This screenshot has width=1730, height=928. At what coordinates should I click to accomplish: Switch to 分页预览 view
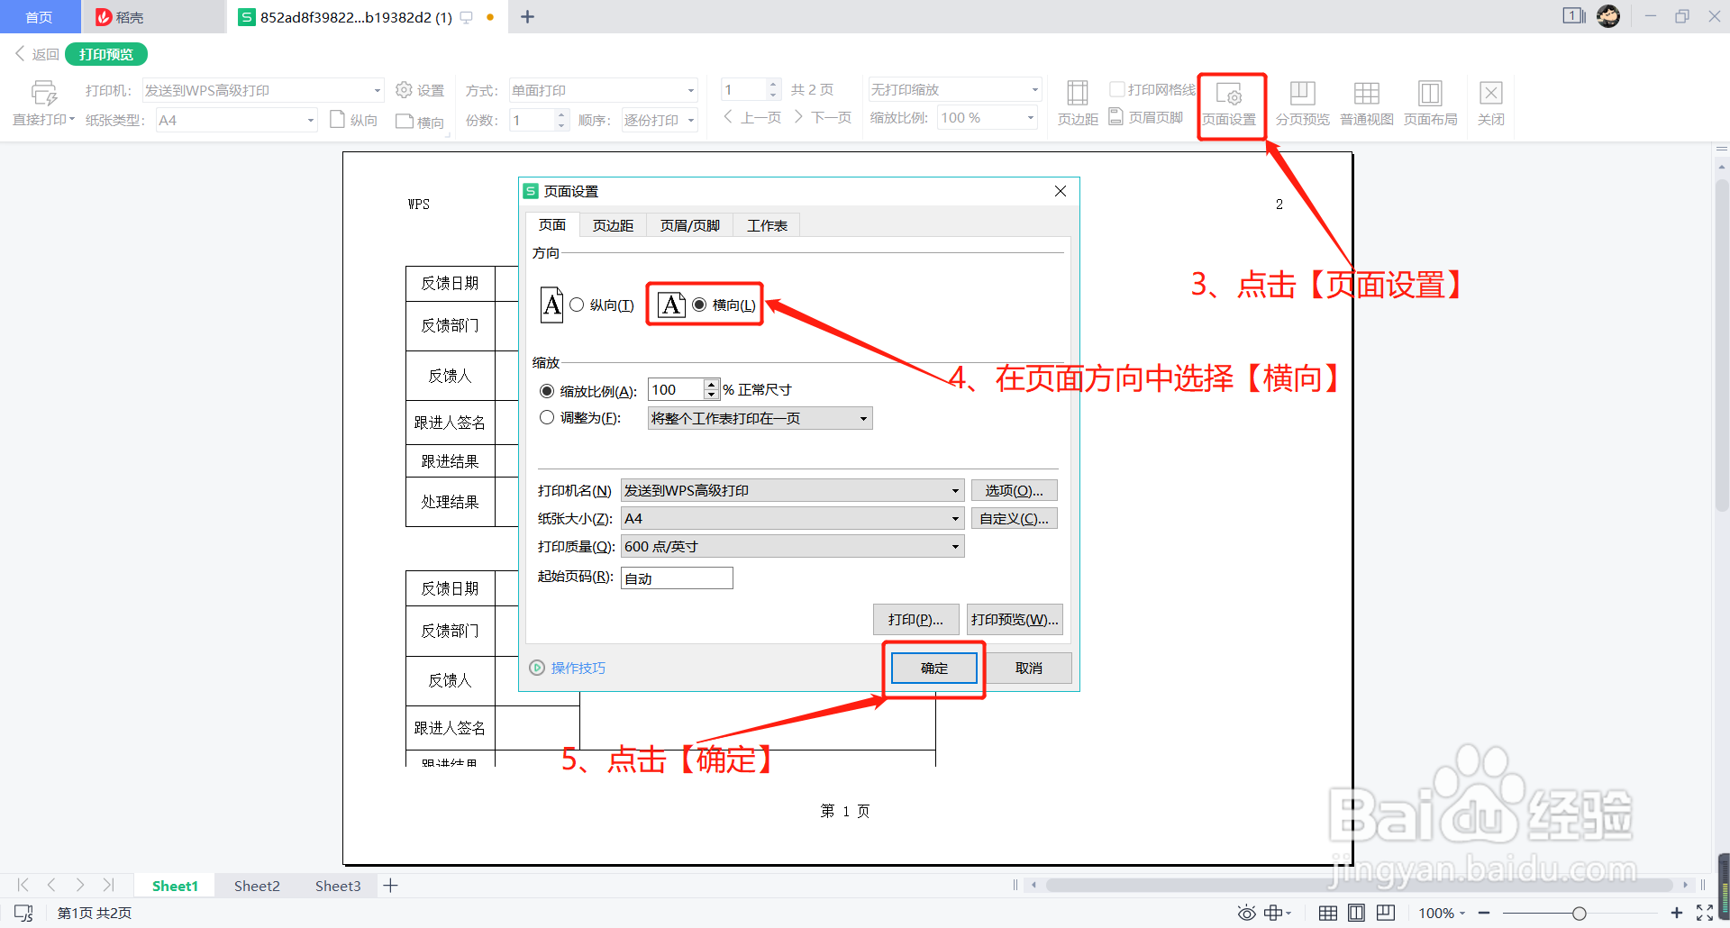tap(1301, 102)
